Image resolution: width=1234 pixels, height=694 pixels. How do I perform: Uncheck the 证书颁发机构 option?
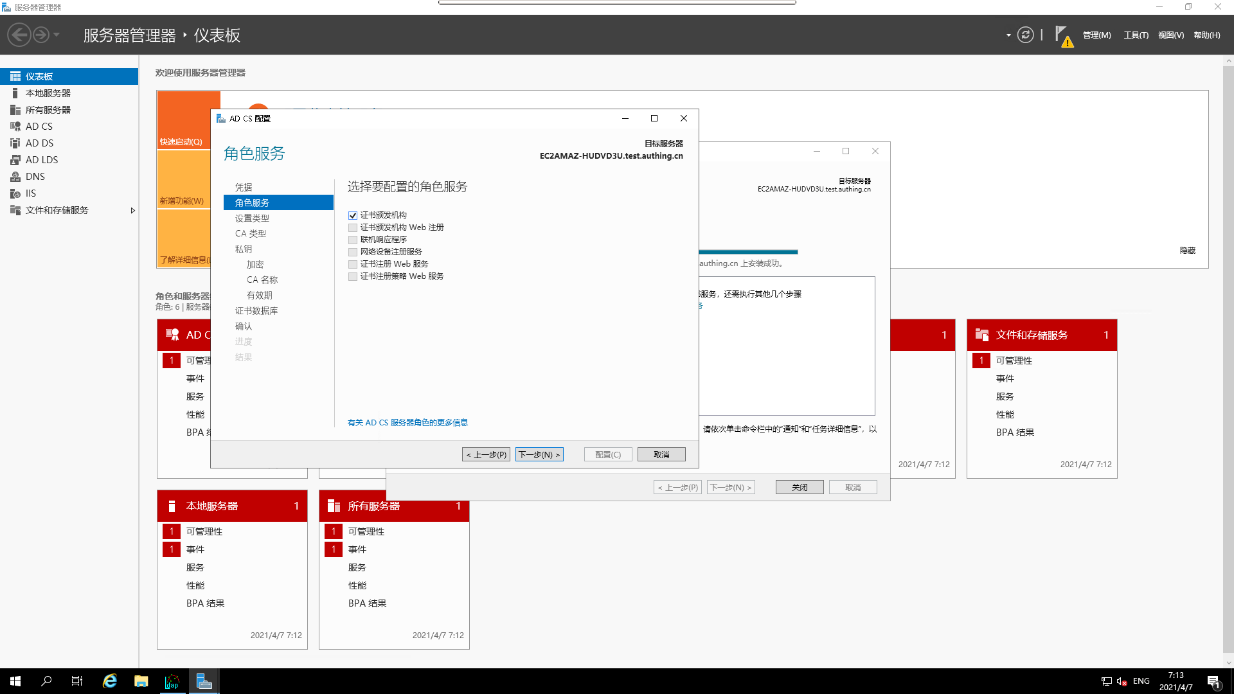click(x=353, y=215)
